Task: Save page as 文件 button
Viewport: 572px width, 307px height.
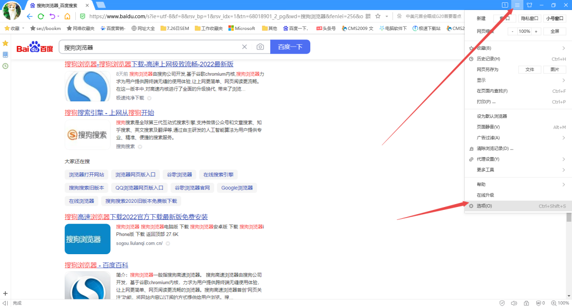Action: coord(530,69)
